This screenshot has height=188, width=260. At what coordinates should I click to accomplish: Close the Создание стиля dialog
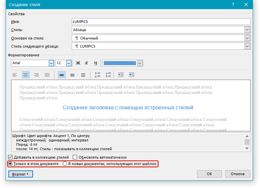[x=246, y=4]
